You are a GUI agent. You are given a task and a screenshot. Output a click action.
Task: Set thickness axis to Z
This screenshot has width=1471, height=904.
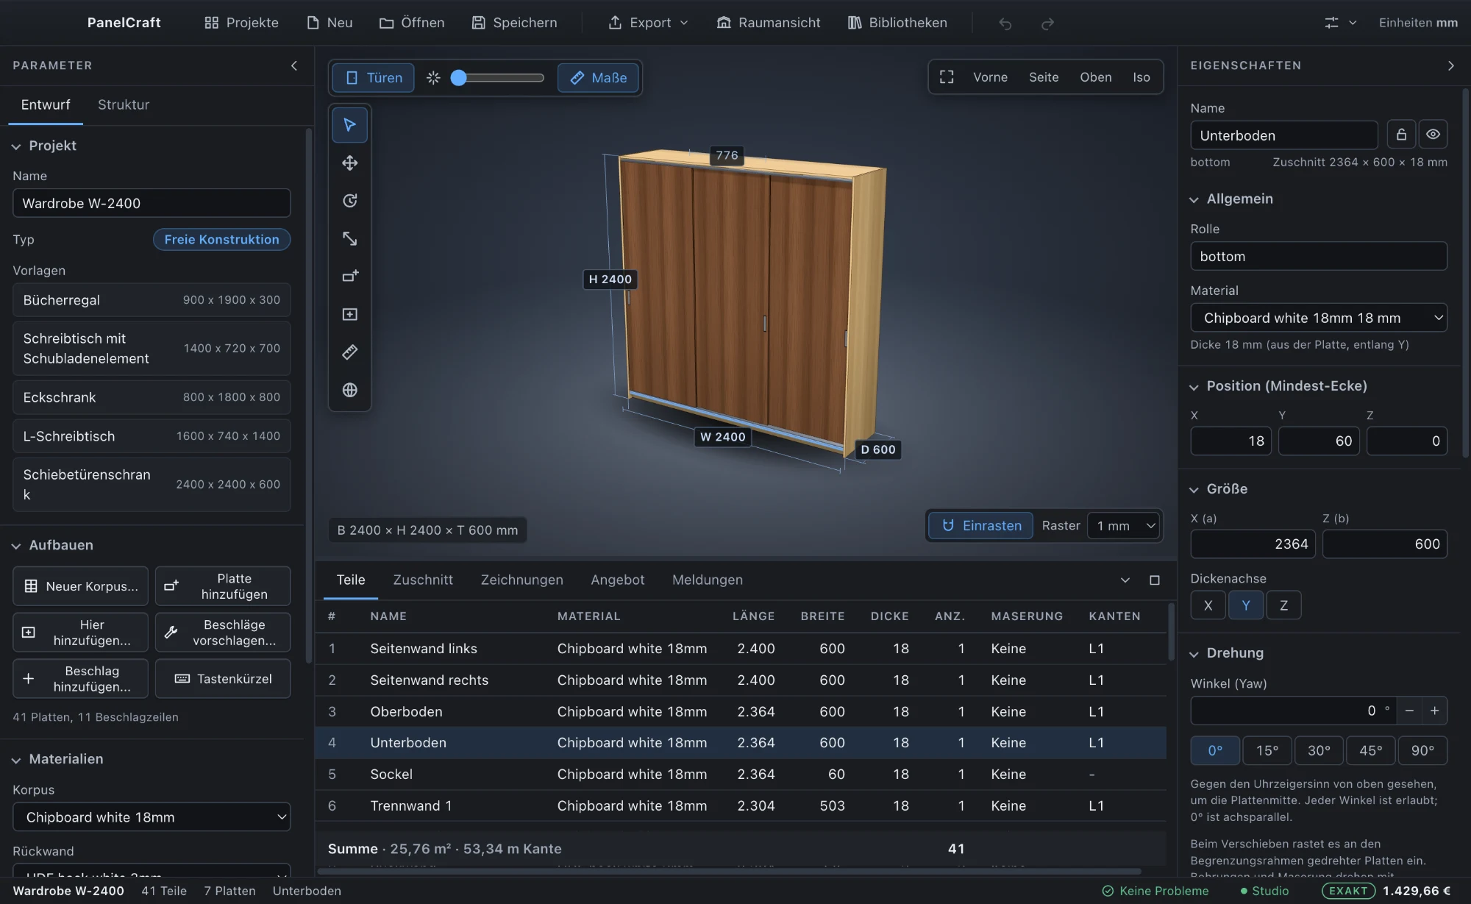click(1283, 605)
